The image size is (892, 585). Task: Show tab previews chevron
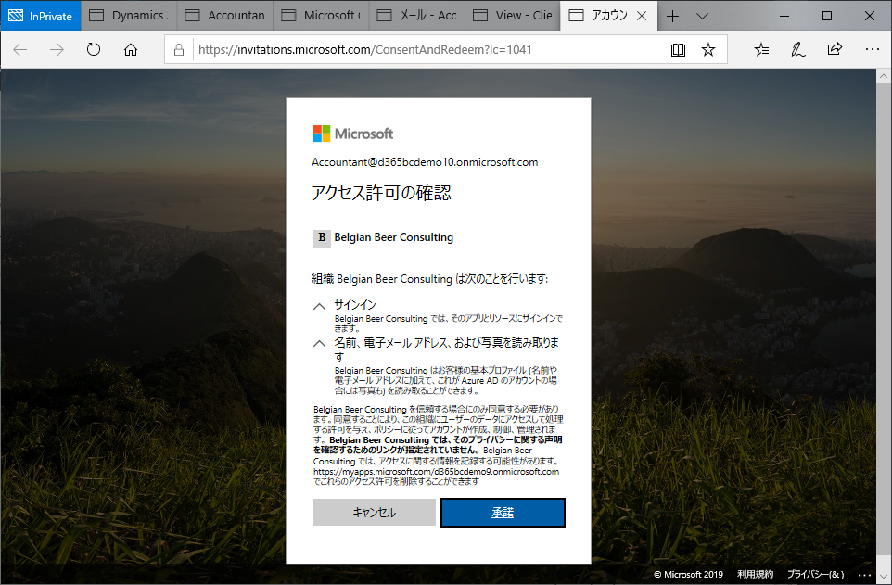[x=702, y=16]
